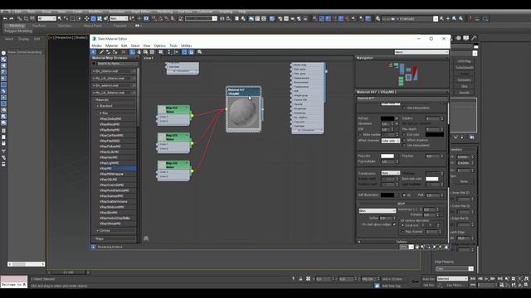This screenshot has height=298, width=531.
Task: Activate the Select tool in Slate toolbar
Action: tap(93, 52)
